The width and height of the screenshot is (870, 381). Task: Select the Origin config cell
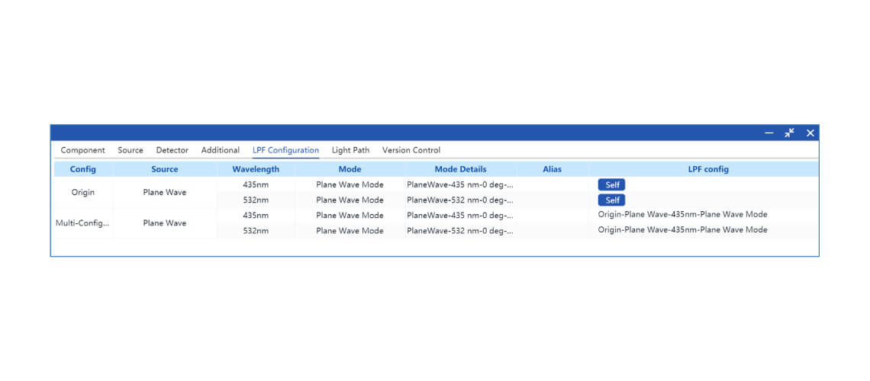click(x=83, y=192)
